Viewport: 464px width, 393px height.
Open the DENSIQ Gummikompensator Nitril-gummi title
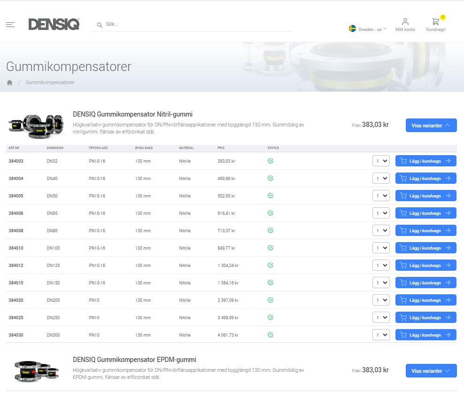132,114
